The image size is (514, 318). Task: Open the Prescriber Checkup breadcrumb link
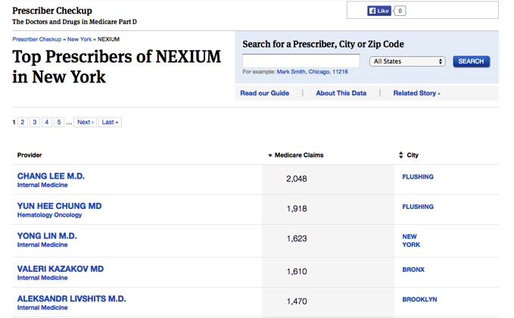coord(36,39)
